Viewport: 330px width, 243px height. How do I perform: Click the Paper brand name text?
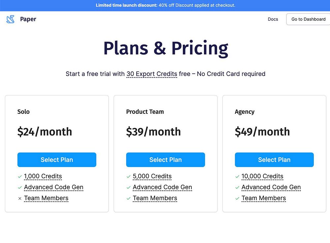pyautogui.click(x=28, y=19)
